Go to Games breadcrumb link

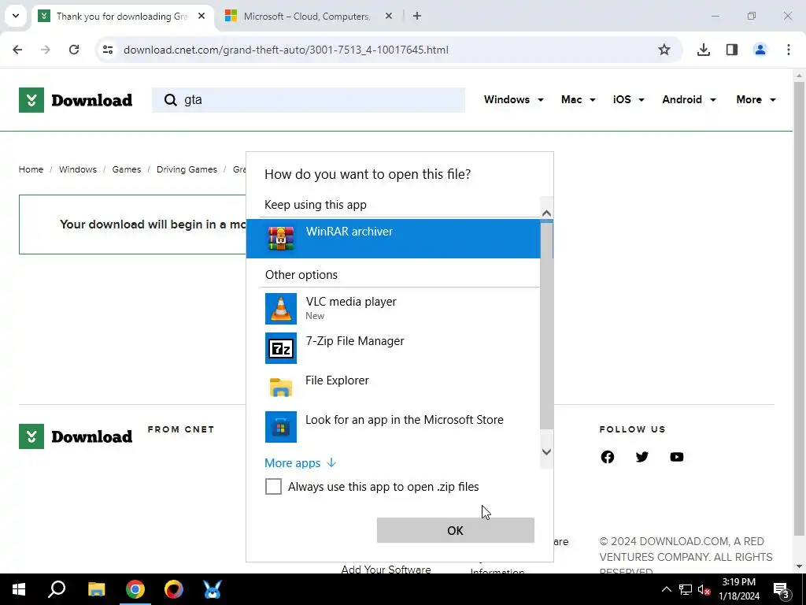tap(127, 169)
